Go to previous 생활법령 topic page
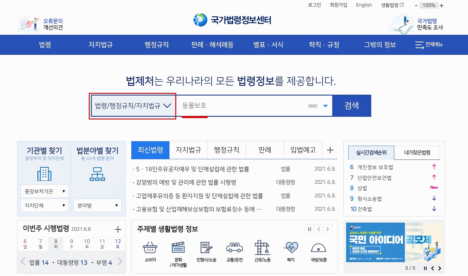 tap(319, 229)
